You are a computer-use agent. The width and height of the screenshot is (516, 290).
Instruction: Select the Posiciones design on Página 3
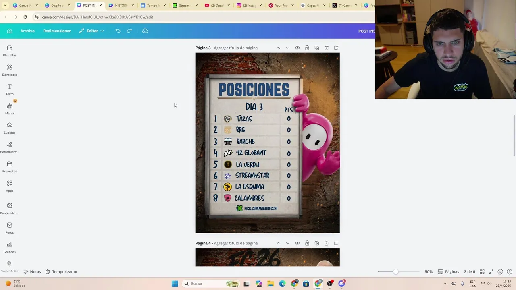tap(268, 143)
